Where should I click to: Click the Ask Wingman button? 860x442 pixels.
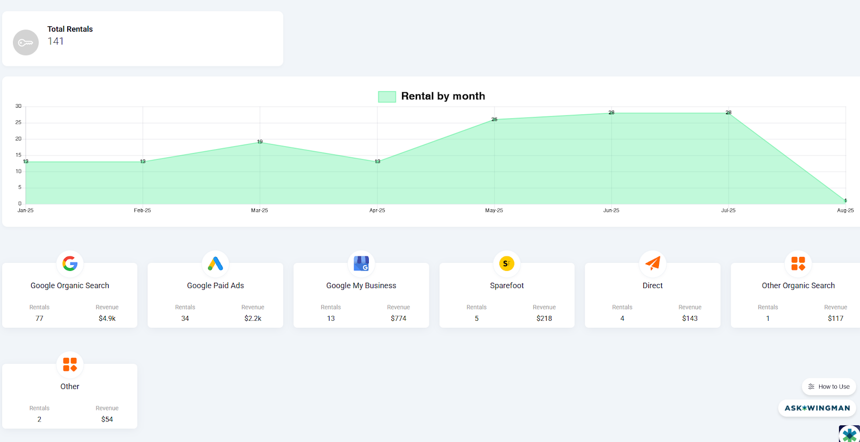pos(817,408)
